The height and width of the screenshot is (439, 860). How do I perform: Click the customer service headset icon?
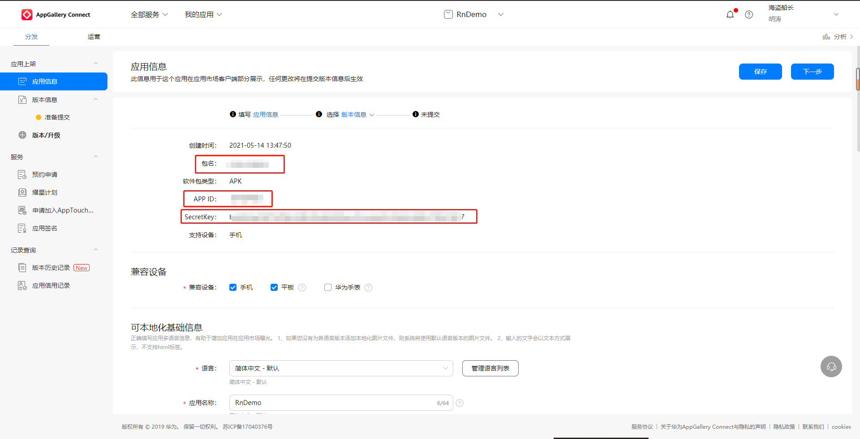click(831, 367)
